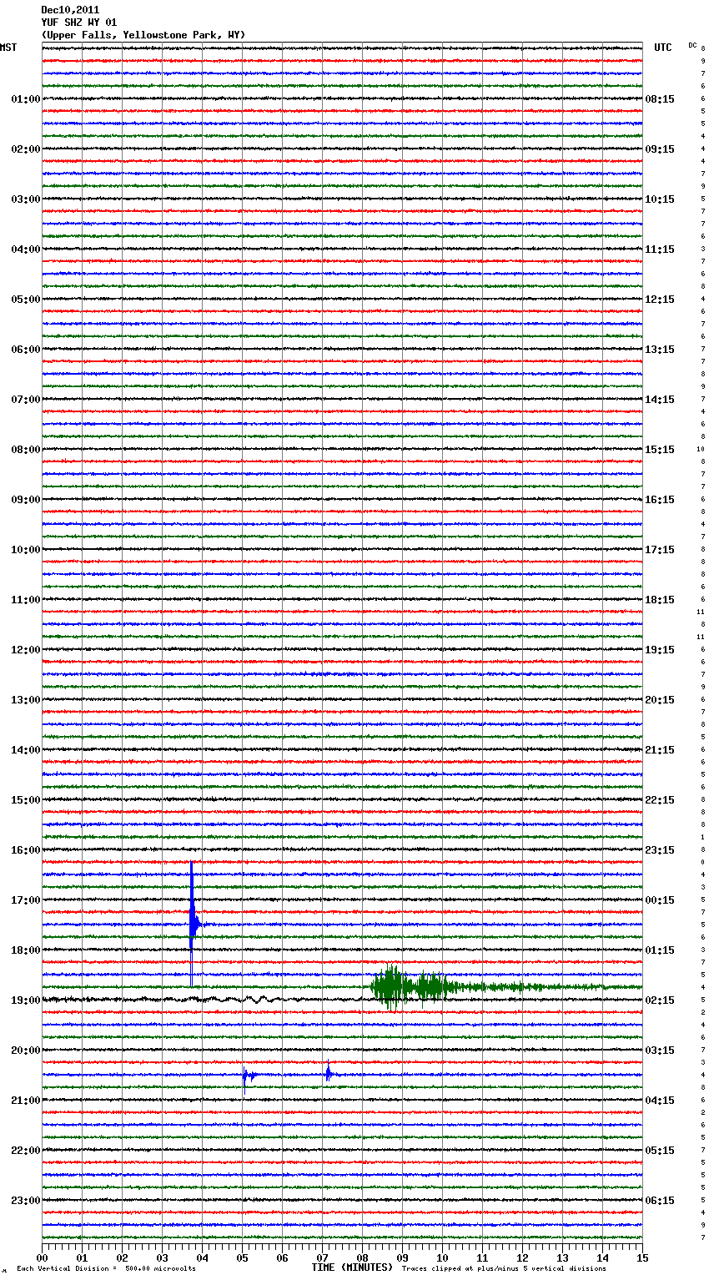Click the 08:15 UTC time label

click(x=660, y=99)
